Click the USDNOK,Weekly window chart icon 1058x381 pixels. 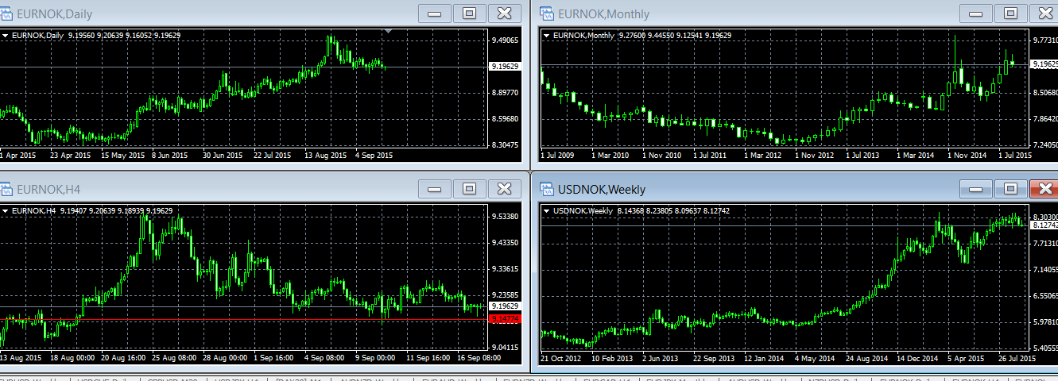[x=547, y=189]
